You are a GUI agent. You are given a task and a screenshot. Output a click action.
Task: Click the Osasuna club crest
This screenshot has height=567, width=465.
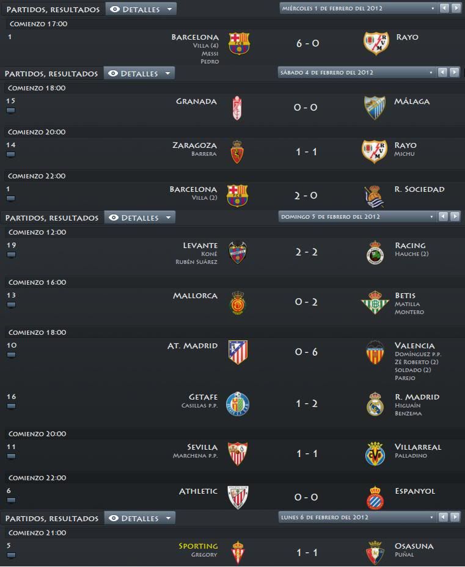click(x=375, y=552)
